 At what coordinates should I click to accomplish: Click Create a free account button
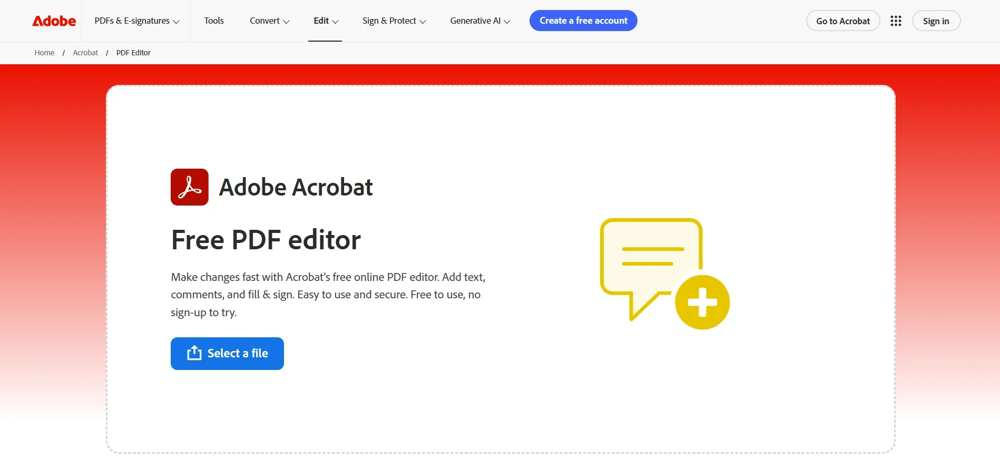coord(583,21)
